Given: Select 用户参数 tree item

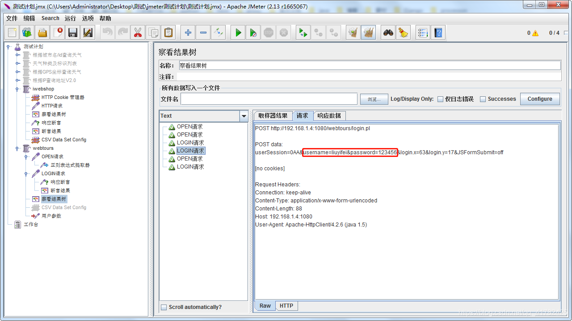Looking at the screenshot, I should tap(51, 216).
